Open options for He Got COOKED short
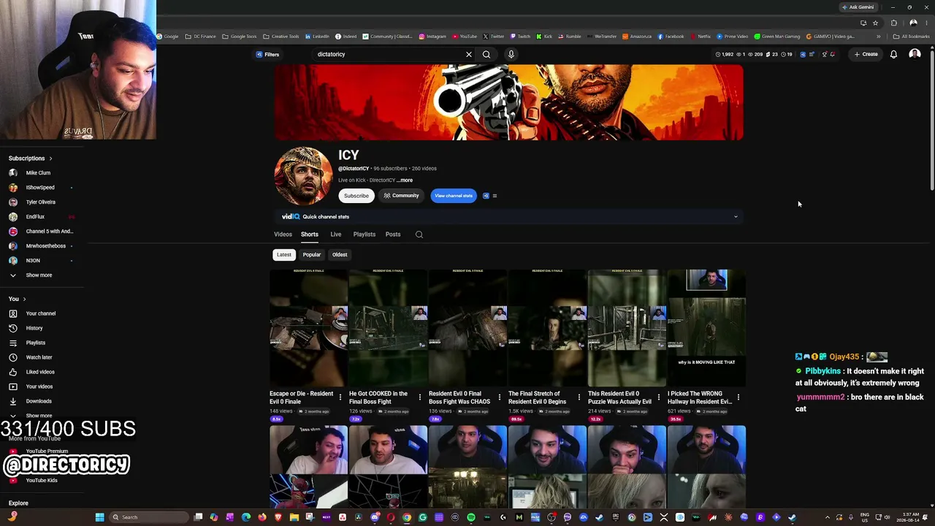 [419, 397]
